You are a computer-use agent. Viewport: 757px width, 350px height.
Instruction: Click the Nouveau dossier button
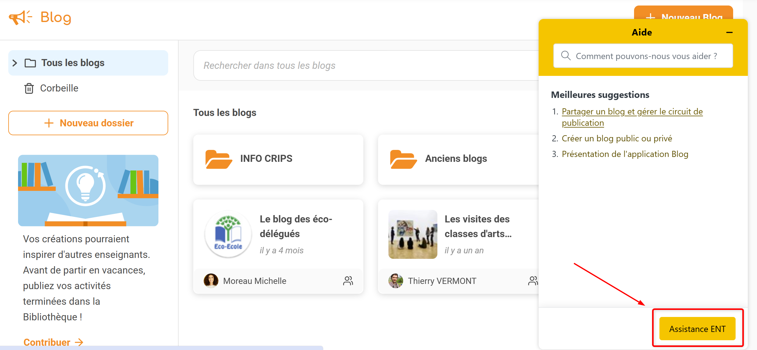pyautogui.click(x=88, y=123)
